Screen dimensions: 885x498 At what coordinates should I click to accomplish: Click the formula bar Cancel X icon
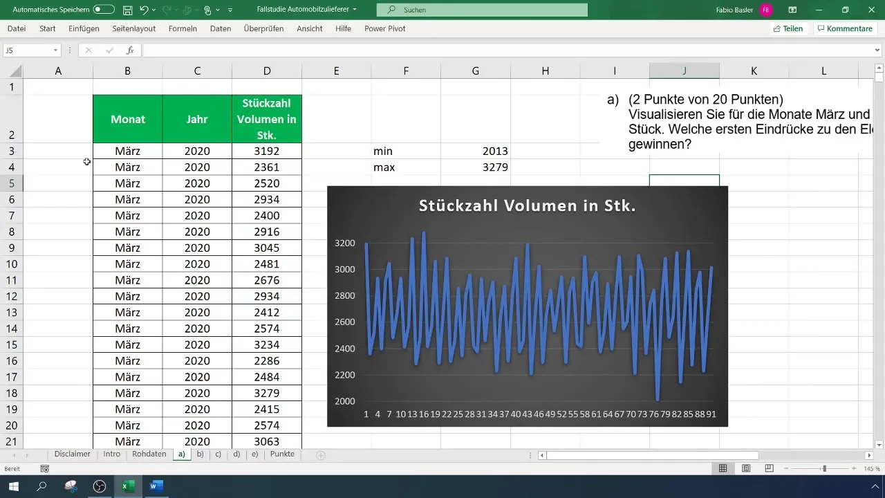tap(88, 50)
